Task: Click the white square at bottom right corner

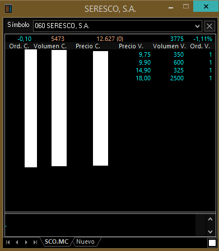Action: 212,243
